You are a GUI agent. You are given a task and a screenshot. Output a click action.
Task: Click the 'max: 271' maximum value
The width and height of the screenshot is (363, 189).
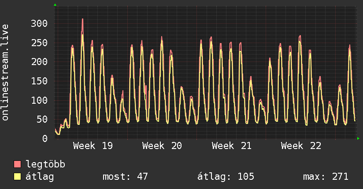pyautogui.click(x=326, y=177)
